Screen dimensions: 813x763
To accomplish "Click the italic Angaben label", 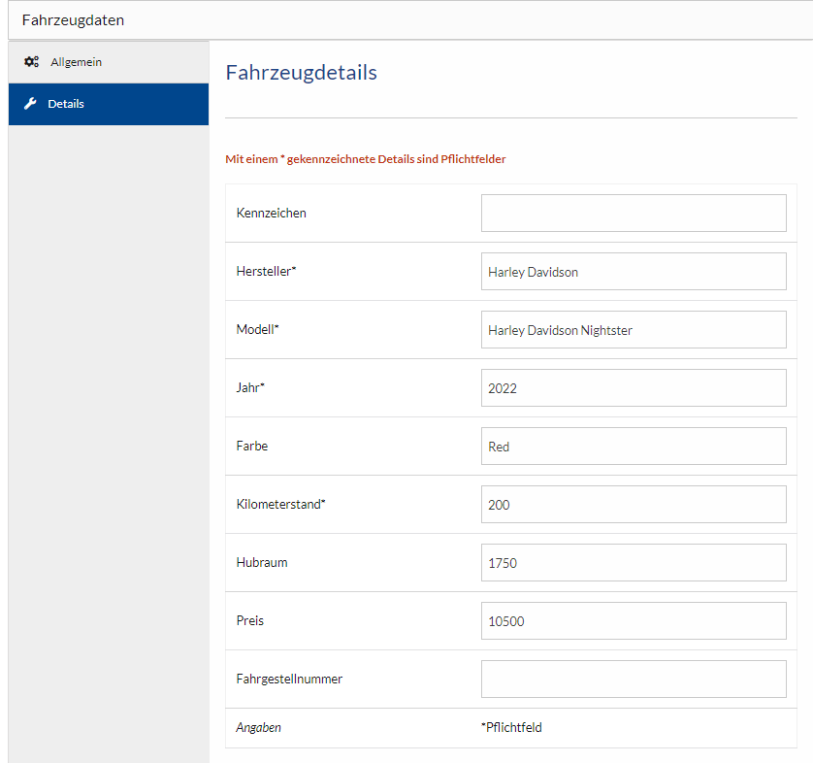I will pyautogui.click(x=258, y=727).
